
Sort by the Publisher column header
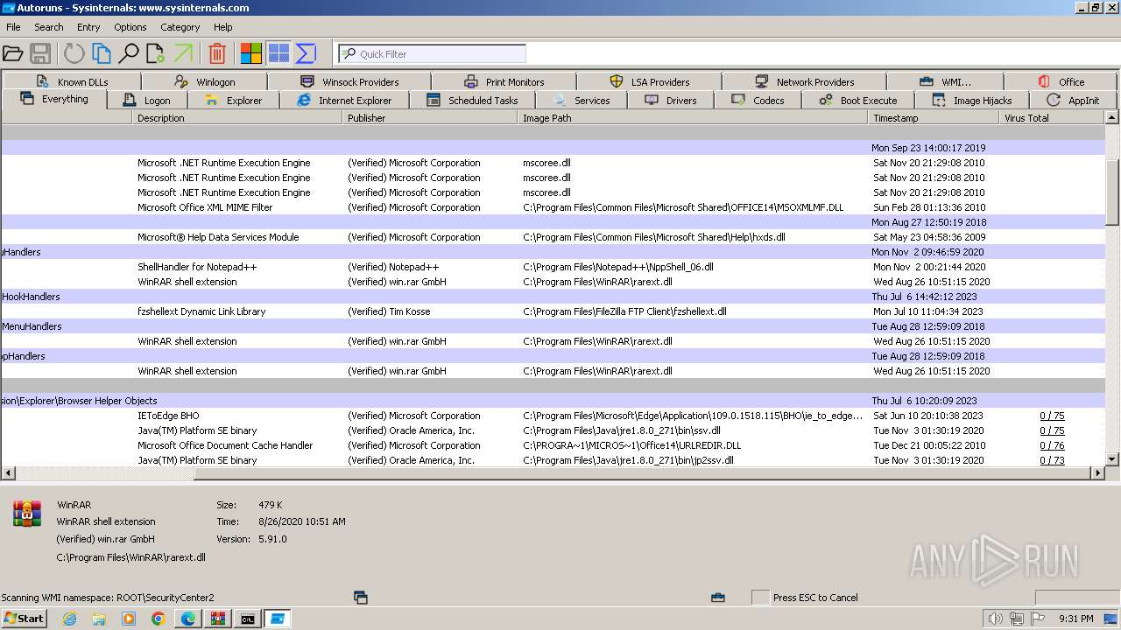click(430, 118)
